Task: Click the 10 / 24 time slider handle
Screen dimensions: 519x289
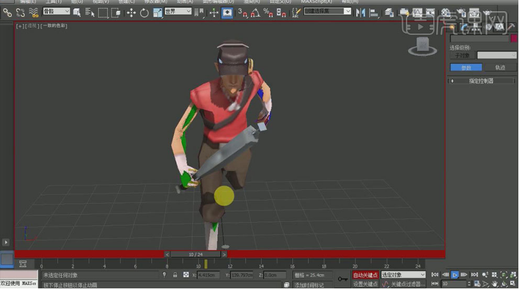Action: [x=196, y=254]
